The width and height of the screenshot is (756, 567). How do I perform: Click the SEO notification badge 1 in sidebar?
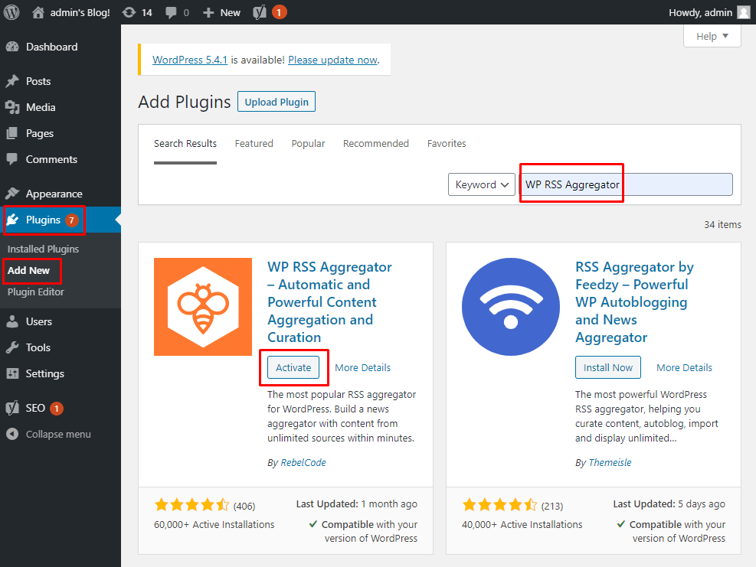(x=57, y=409)
